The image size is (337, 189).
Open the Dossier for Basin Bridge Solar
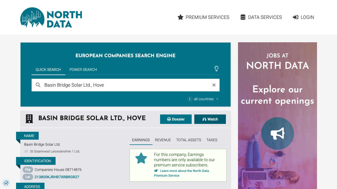(x=176, y=119)
